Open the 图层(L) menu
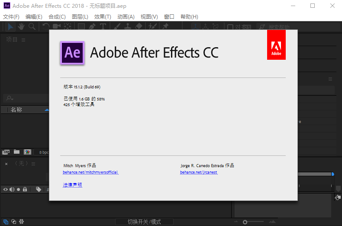 point(80,17)
